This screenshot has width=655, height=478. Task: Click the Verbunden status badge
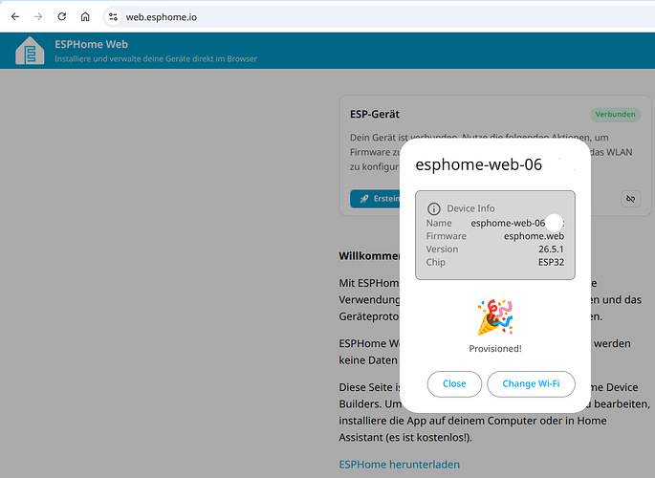(615, 115)
